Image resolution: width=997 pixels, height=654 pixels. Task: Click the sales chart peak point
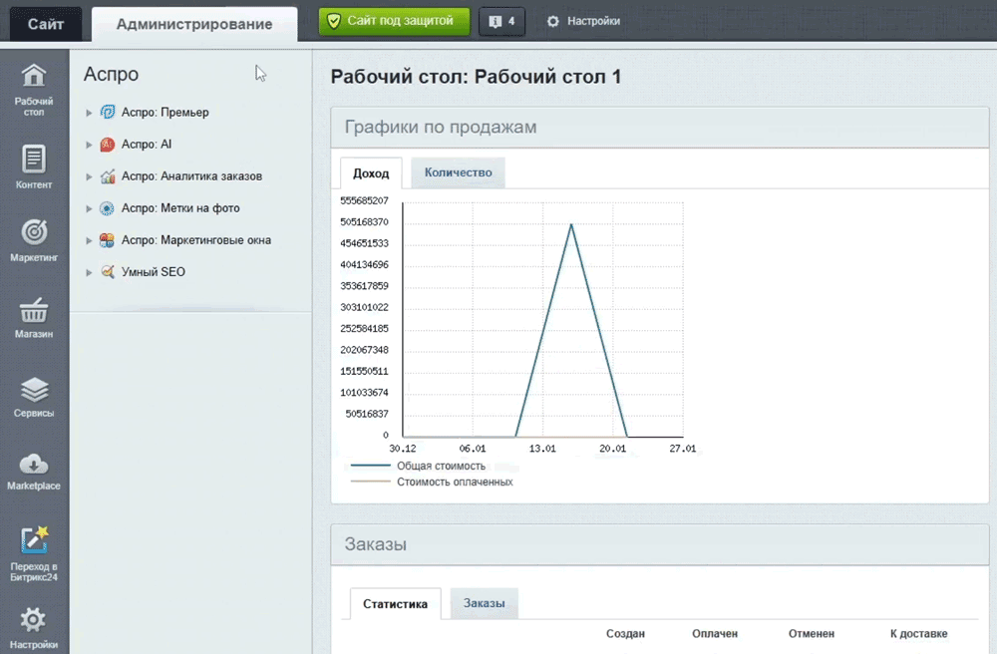pos(571,224)
